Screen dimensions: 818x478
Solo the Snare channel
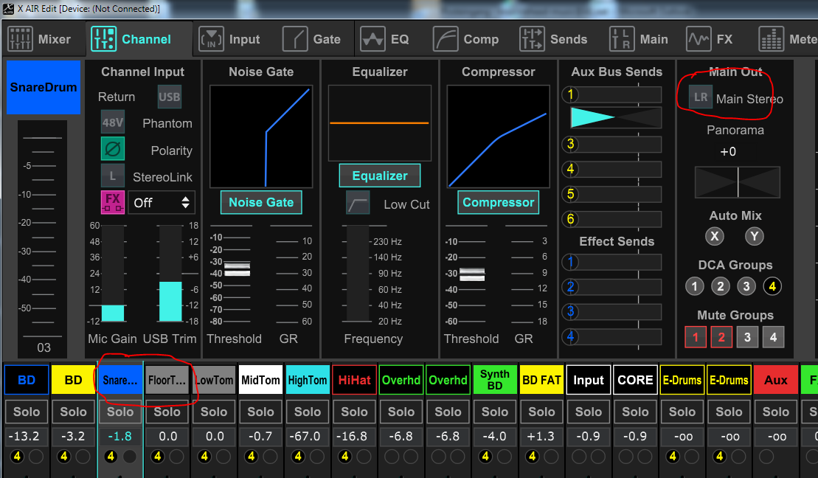coord(120,412)
